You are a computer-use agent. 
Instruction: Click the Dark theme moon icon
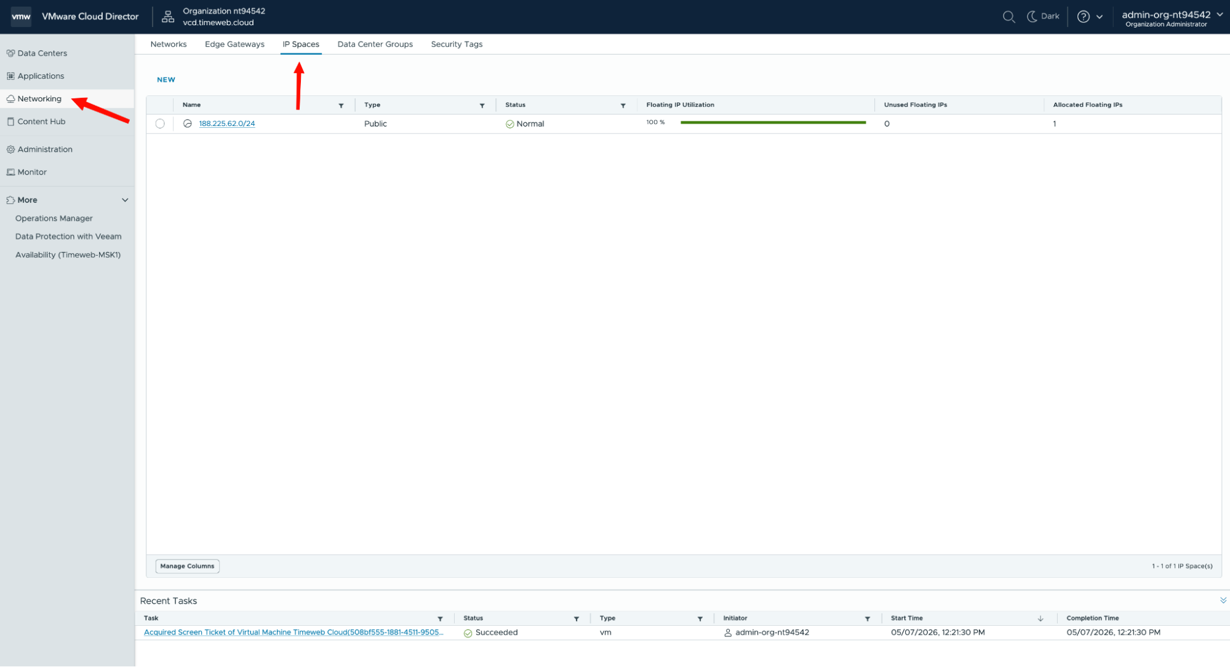pos(1032,17)
